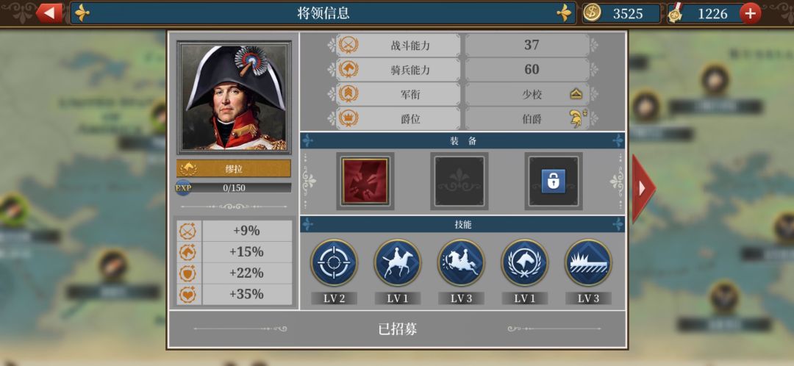
Task: Select the spike barricade skill LV3
Action: coord(588,262)
